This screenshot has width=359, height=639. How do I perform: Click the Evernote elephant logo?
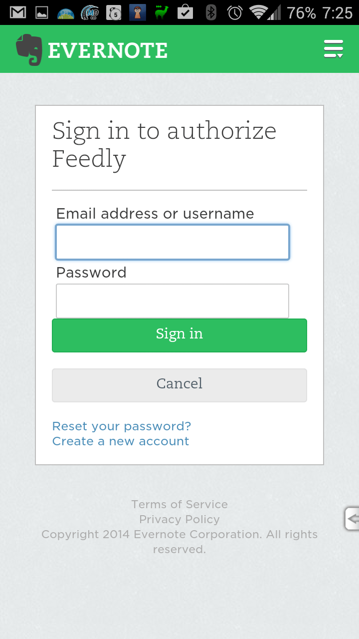click(x=28, y=49)
